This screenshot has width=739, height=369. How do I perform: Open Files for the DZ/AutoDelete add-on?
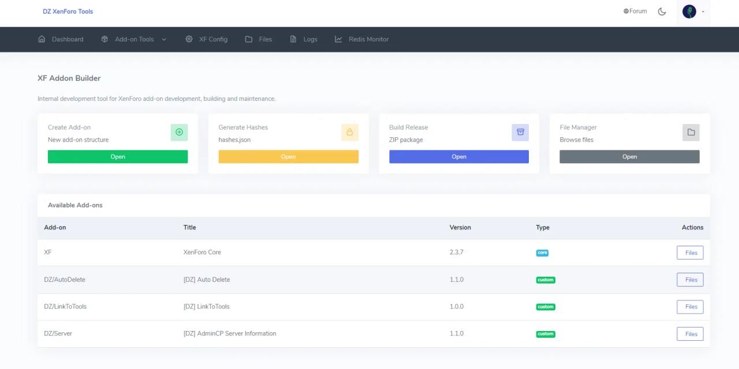pos(690,280)
